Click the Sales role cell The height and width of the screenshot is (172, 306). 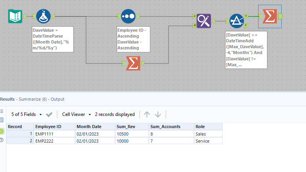coord(208,134)
